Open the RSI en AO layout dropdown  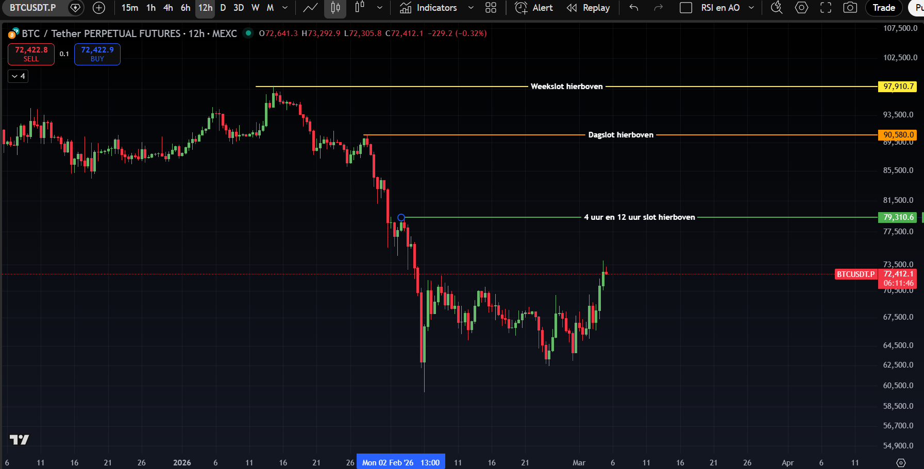(751, 8)
